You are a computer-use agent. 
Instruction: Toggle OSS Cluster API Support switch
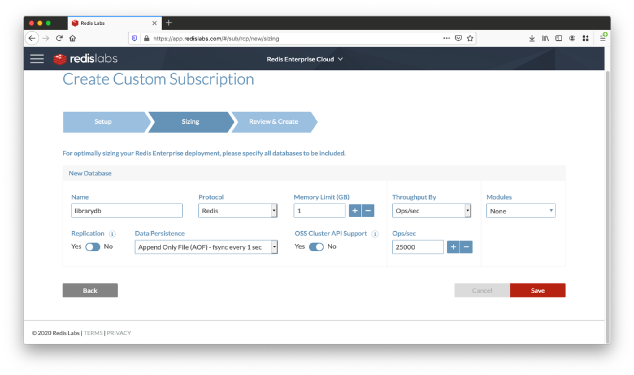pos(316,247)
